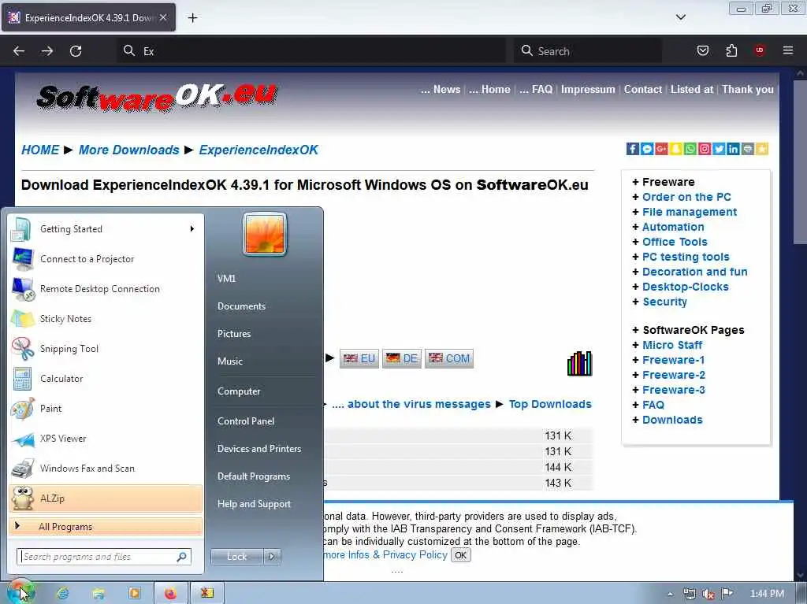Click the EU download flag button
807x604 pixels.
point(359,358)
